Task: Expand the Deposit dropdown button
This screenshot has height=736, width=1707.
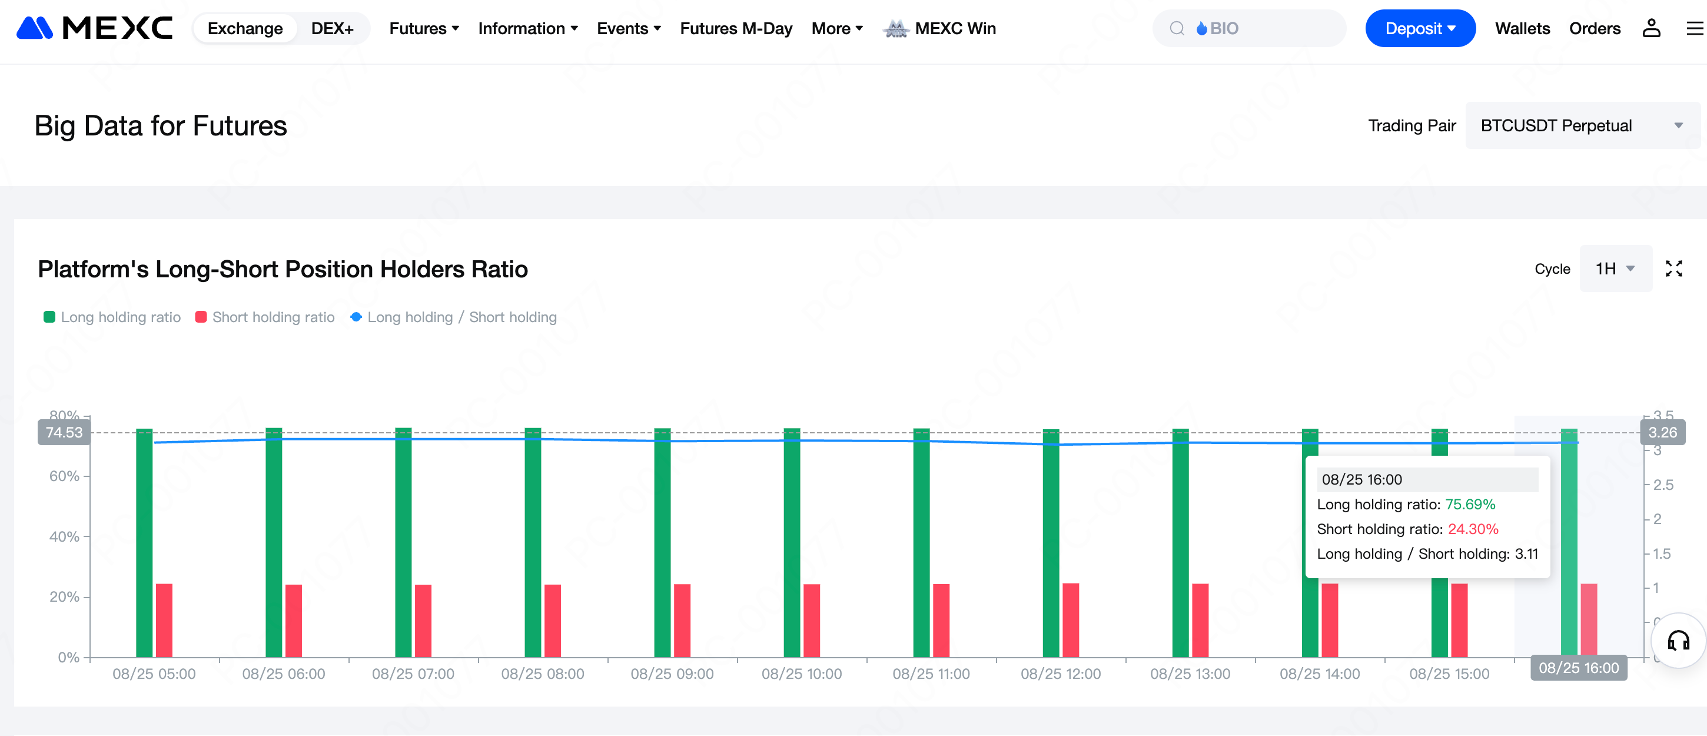Action: click(x=1419, y=28)
